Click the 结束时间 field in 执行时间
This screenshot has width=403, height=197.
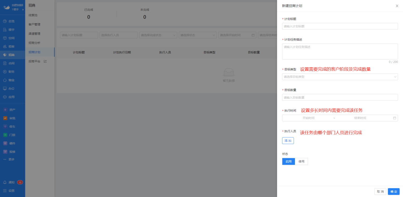click(x=360, y=118)
